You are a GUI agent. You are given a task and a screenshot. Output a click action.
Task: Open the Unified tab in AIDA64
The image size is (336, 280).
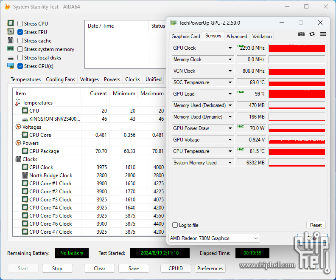pyautogui.click(x=154, y=79)
